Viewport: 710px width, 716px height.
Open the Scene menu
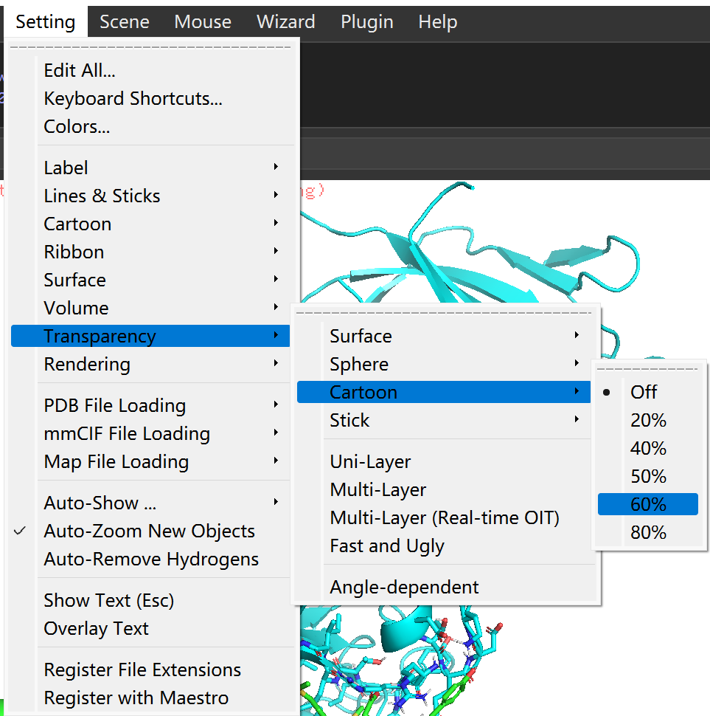coord(125,22)
